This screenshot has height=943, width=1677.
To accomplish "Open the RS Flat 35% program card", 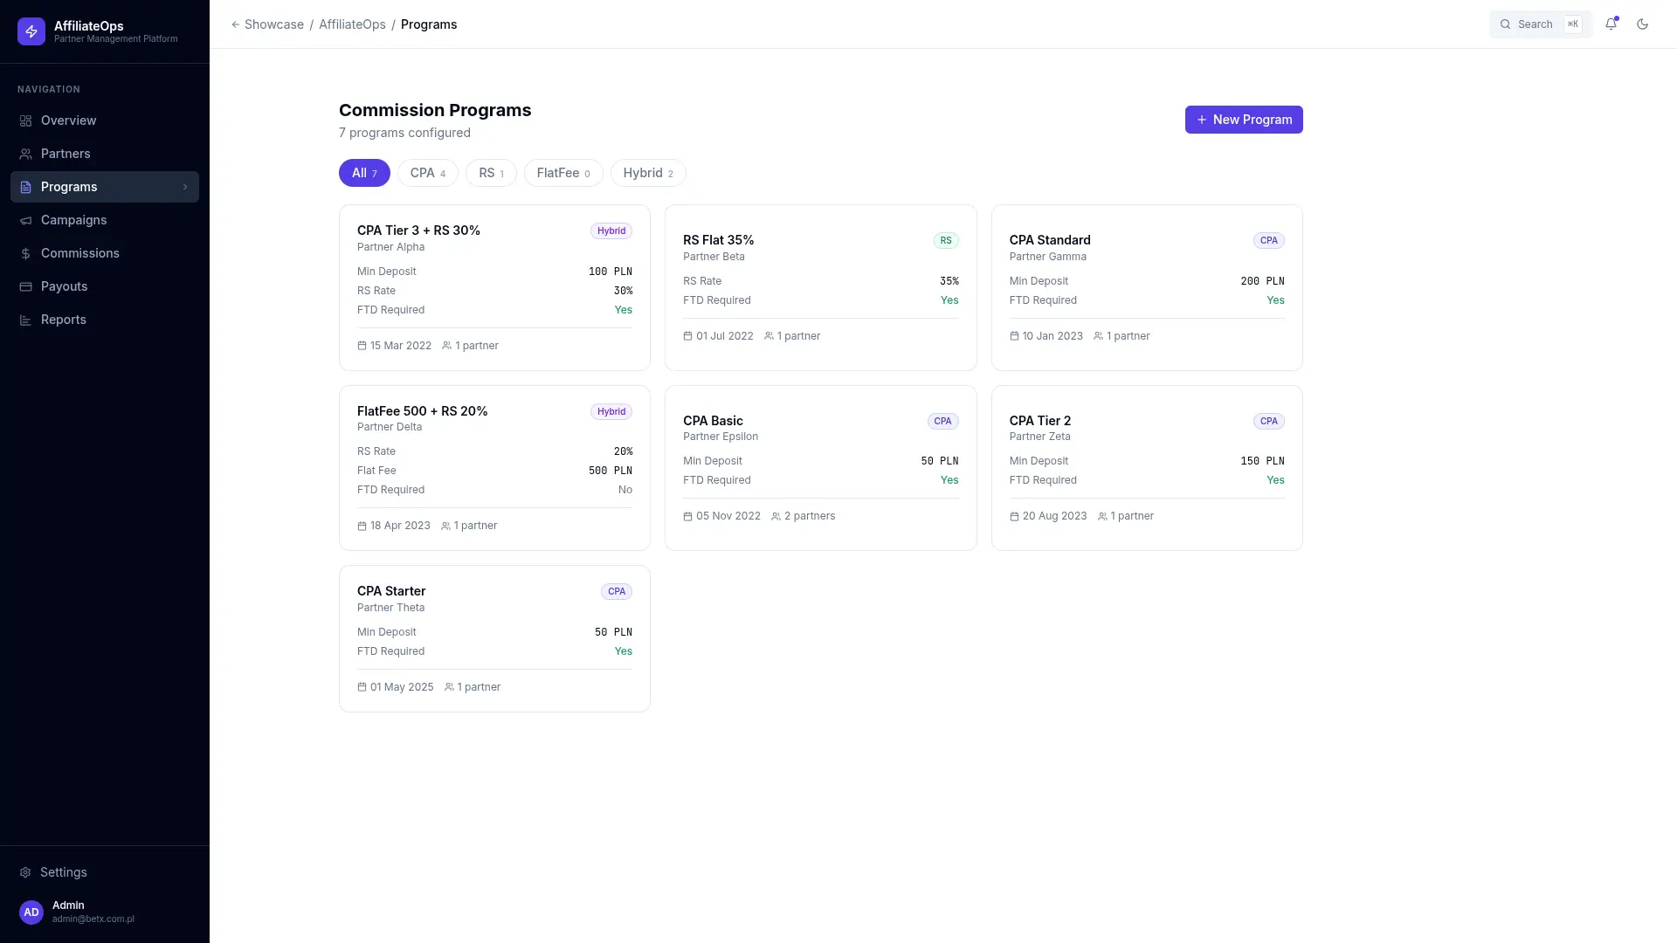I will pyautogui.click(x=820, y=287).
